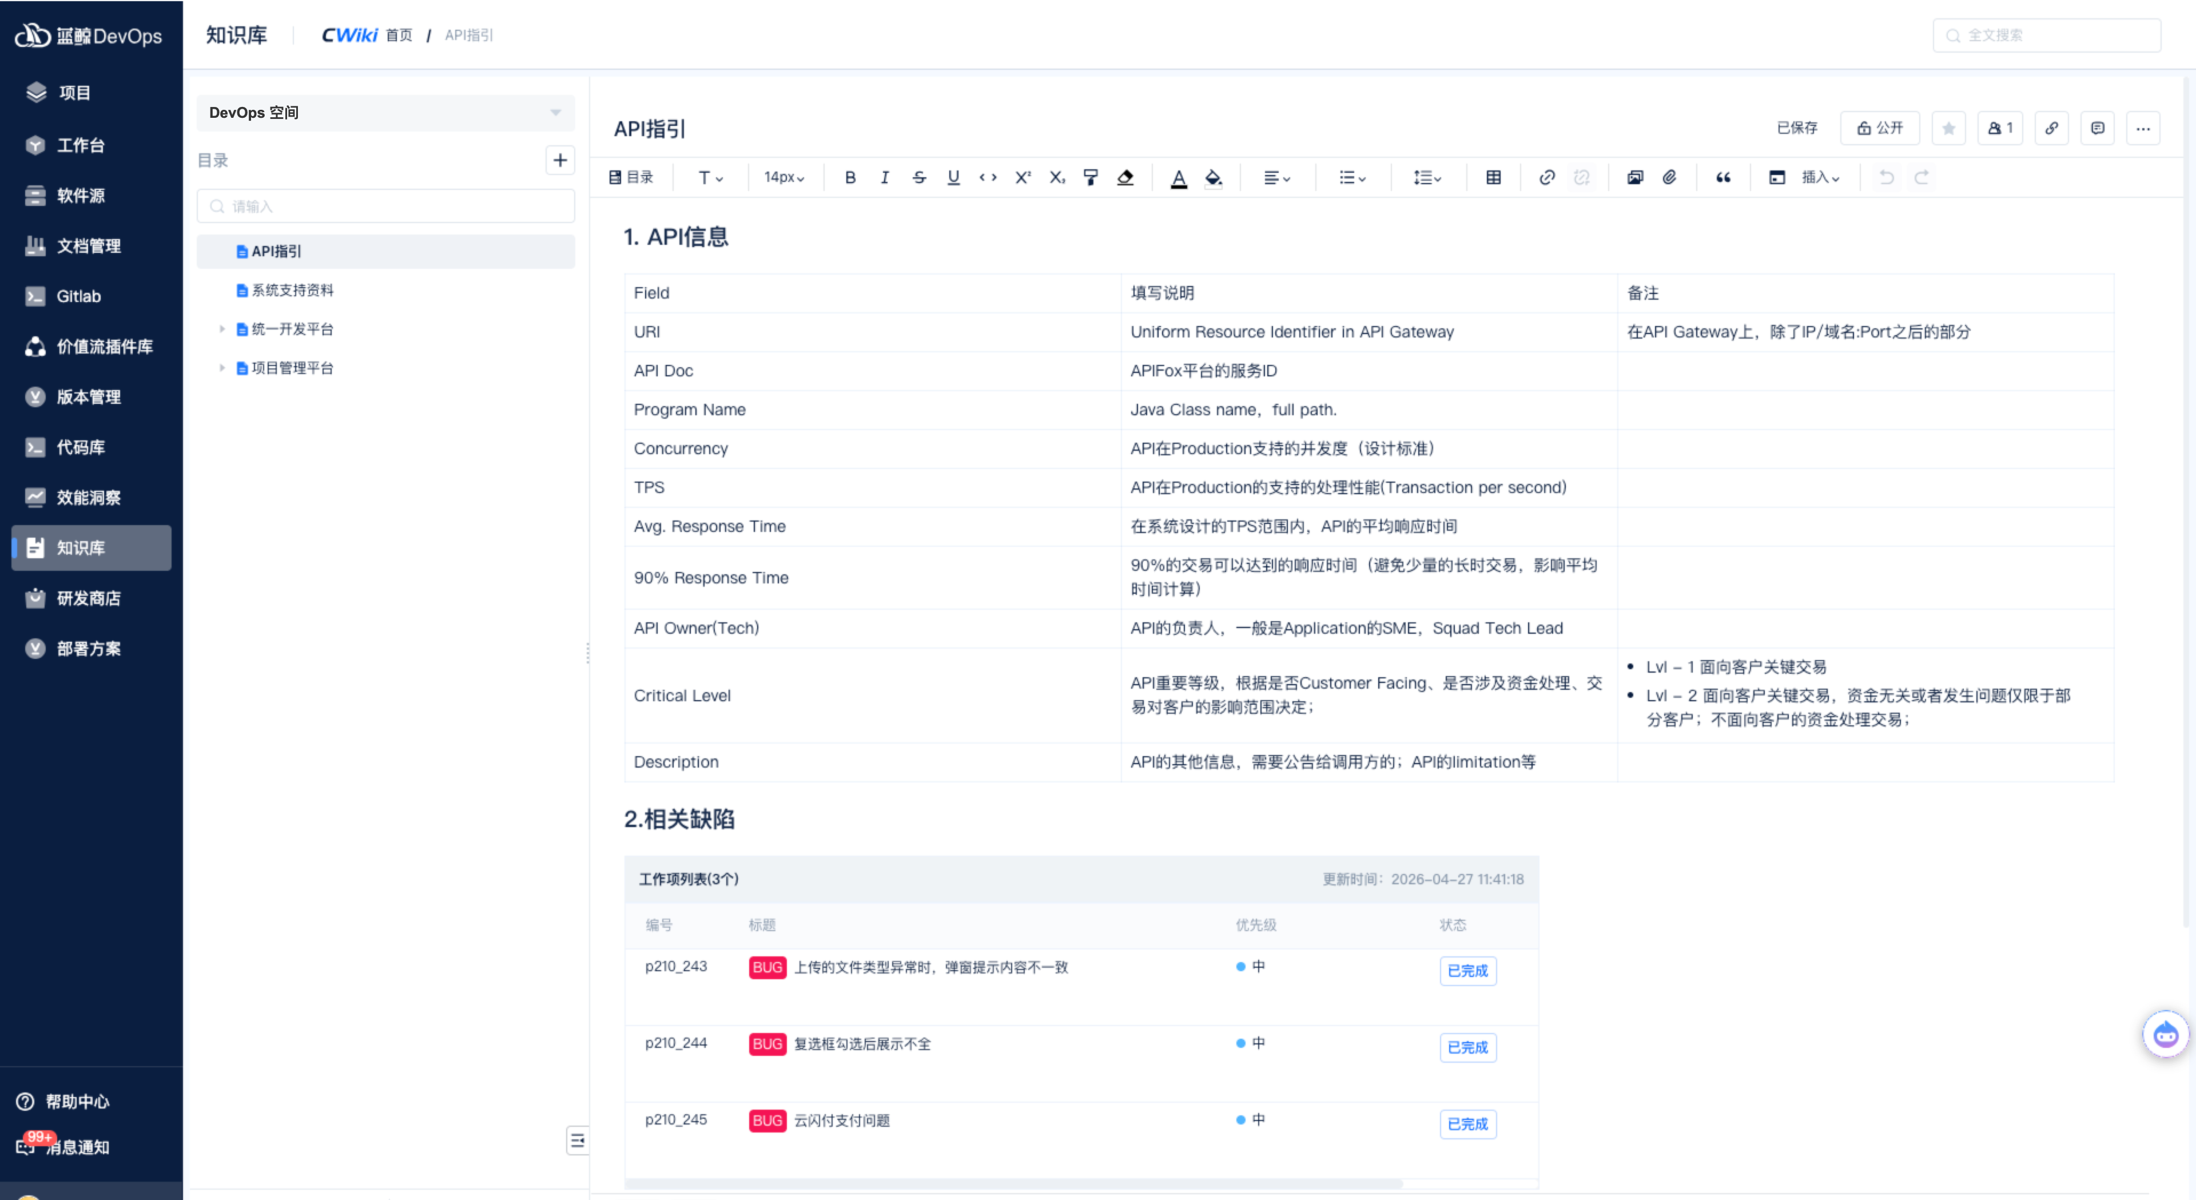Open the text alignment dropdown
Viewport: 2196px width, 1200px height.
pyautogui.click(x=1276, y=177)
